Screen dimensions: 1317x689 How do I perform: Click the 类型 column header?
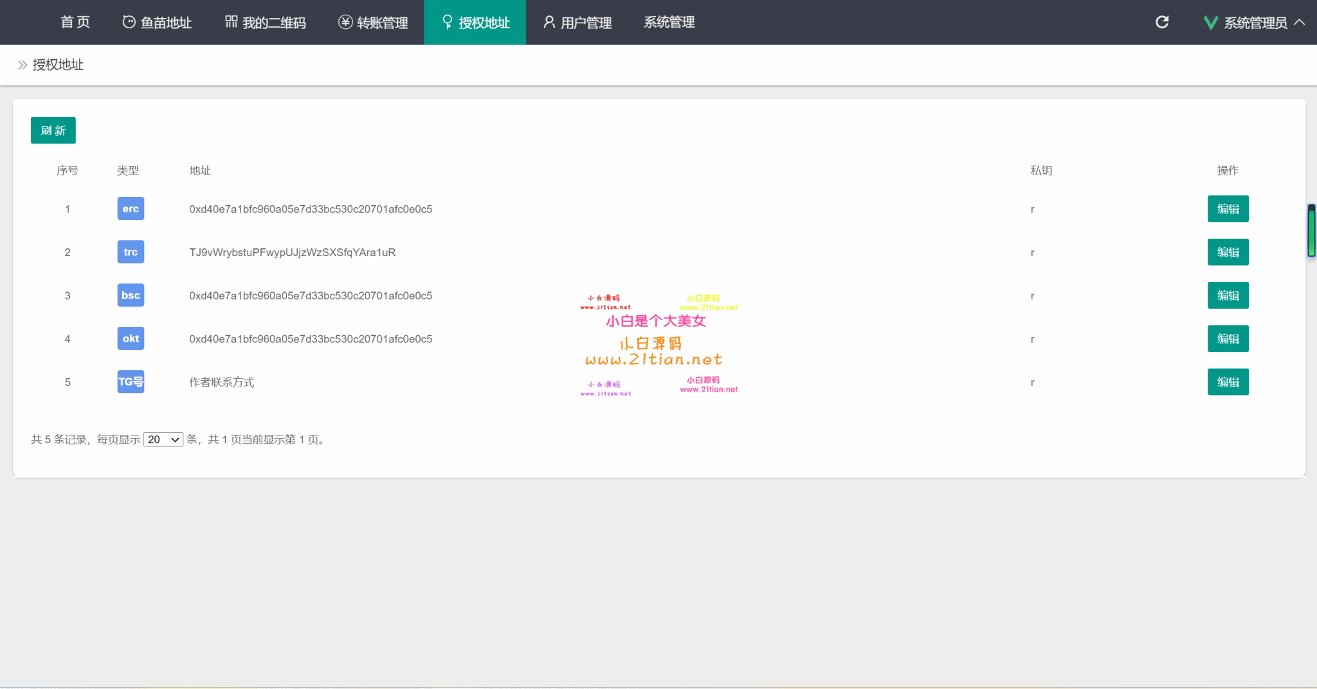point(128,170)
